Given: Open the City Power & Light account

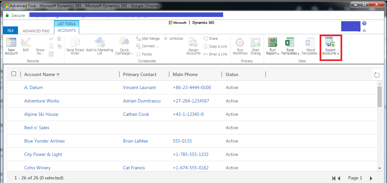Looking at the screenshot, I should (x=43, y=154).
